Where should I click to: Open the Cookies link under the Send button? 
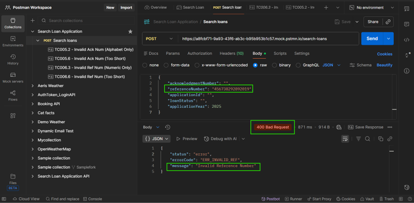point(384,54)
